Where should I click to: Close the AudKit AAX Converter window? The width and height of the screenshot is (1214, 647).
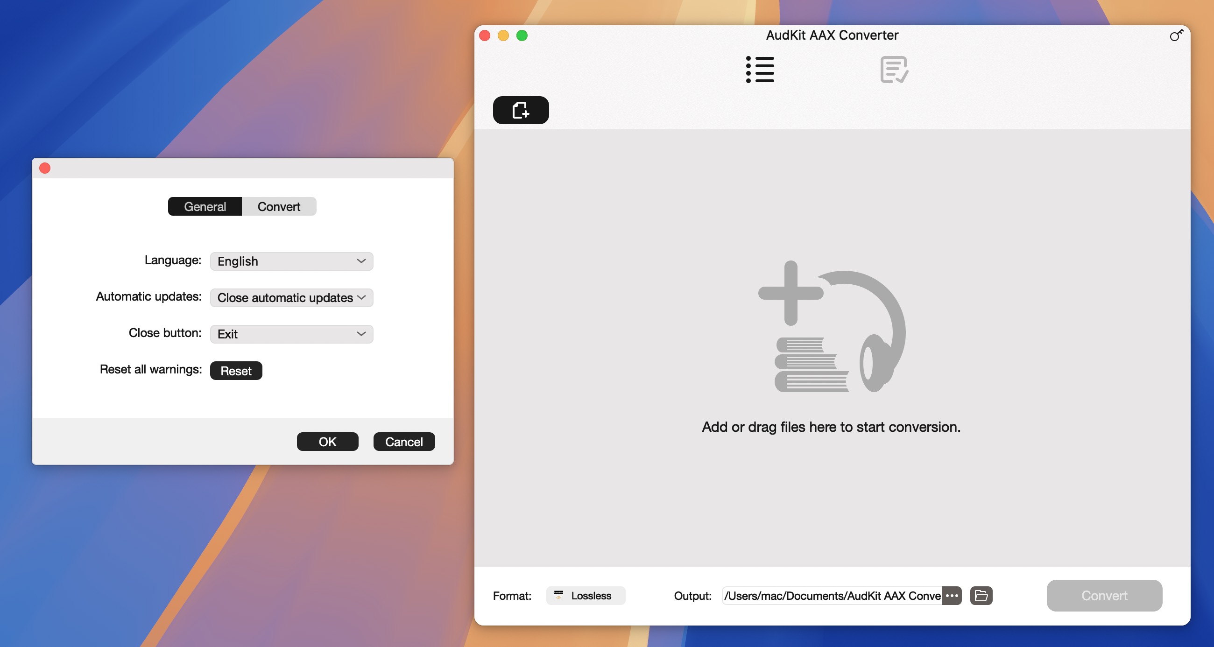[485, 35]
